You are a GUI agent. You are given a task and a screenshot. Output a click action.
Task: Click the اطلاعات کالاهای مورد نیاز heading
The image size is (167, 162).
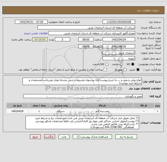click(145, 89)
